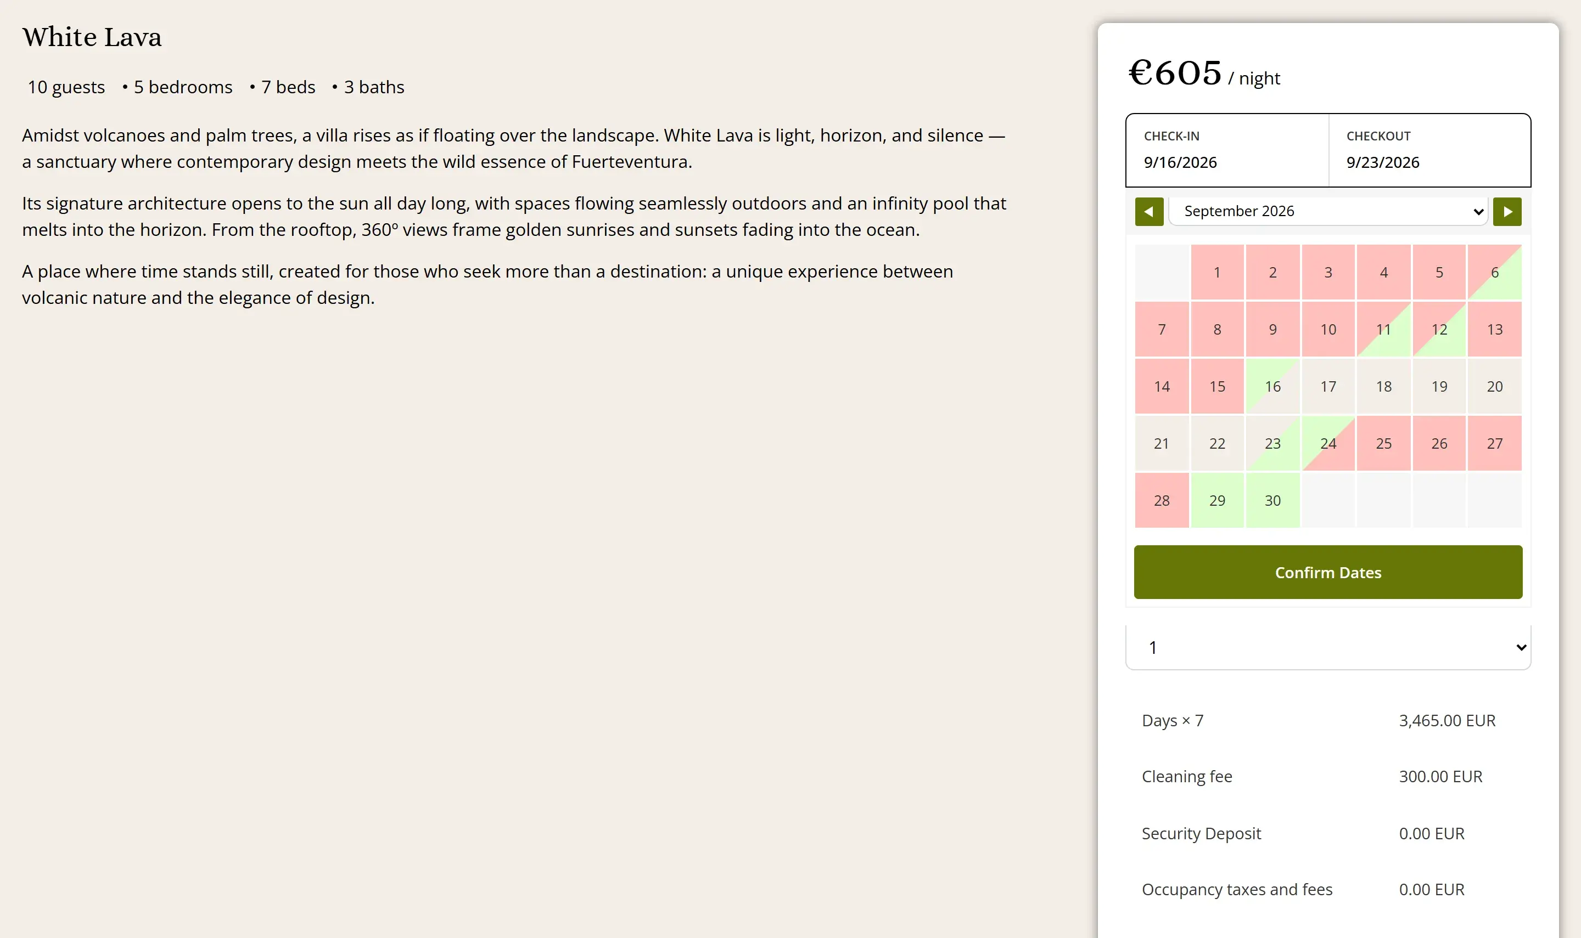The image size is (1581, 938).
Task: Select September 21 in the calendar
Action: 1161,443
